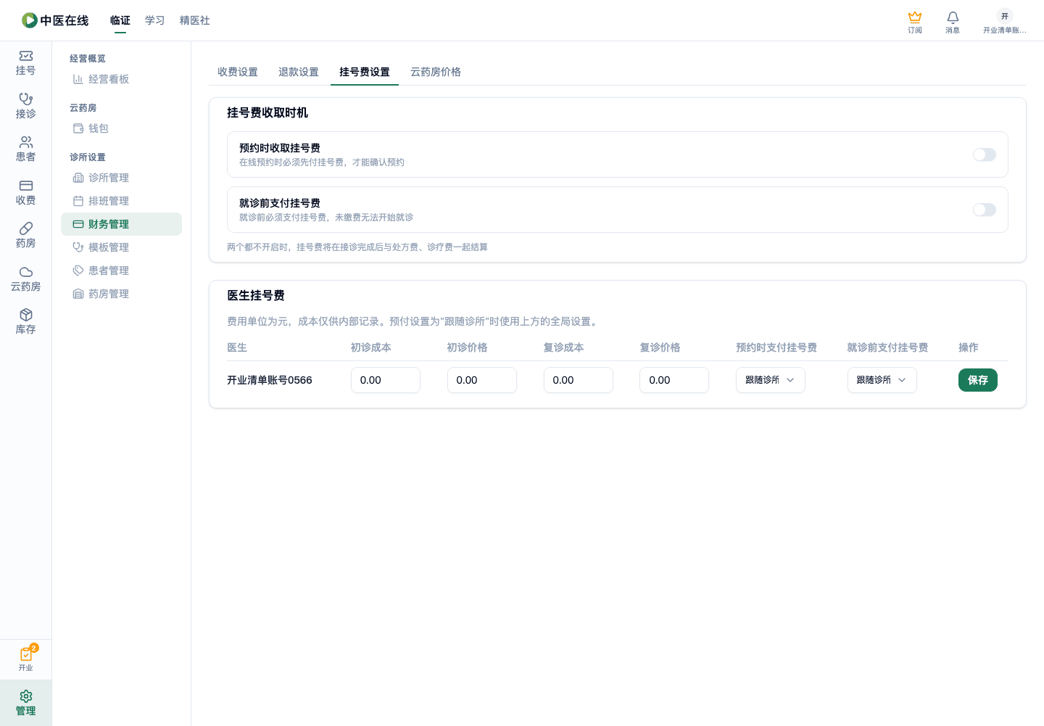Click the 经营概览 sidebar group label
1044x726 pixels.
88,58
